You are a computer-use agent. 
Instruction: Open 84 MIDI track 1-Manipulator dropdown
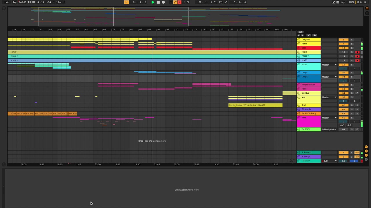pyautogui.click(x=329, y=129)
